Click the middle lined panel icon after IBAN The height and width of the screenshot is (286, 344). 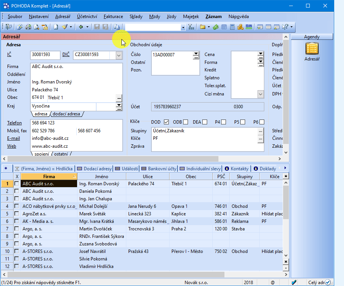[268, 27]
